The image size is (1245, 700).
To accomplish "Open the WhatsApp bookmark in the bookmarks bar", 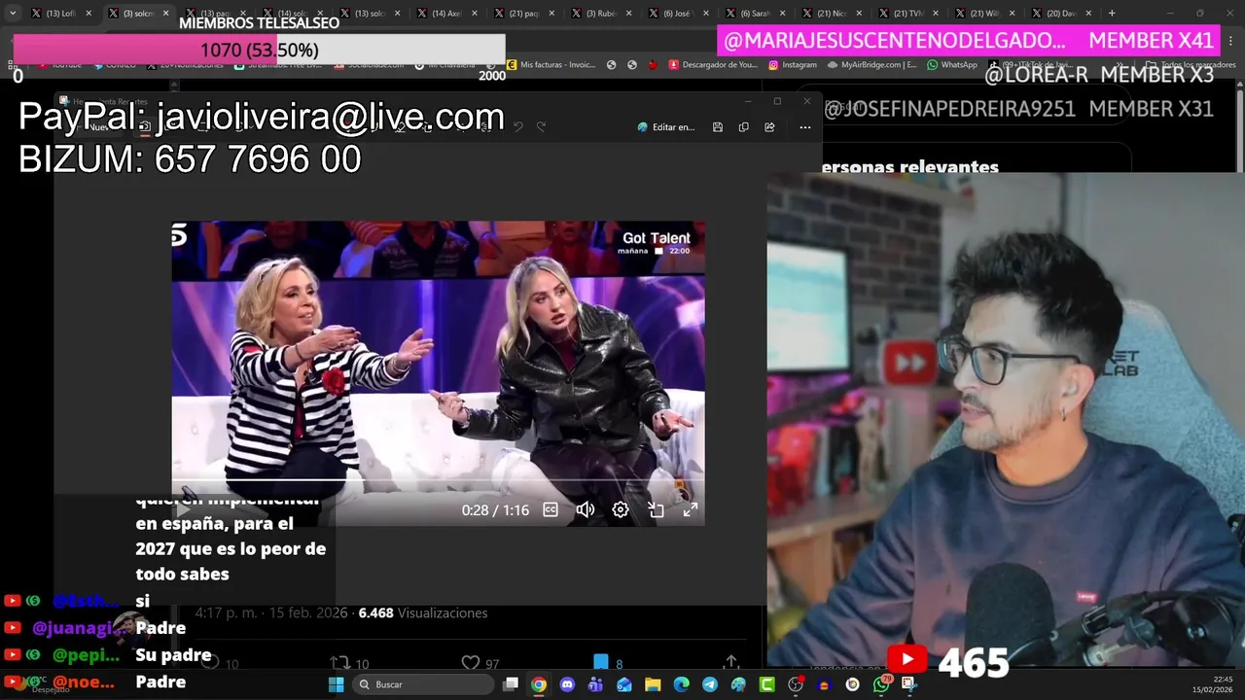I will tap(952, 65).
